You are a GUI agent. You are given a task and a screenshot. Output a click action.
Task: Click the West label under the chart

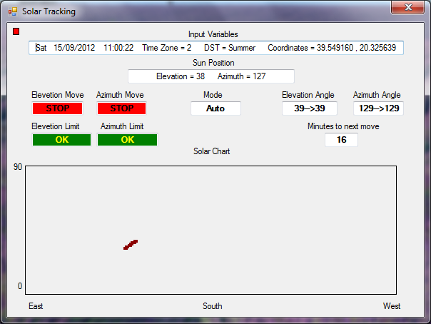tap(391, 306)
